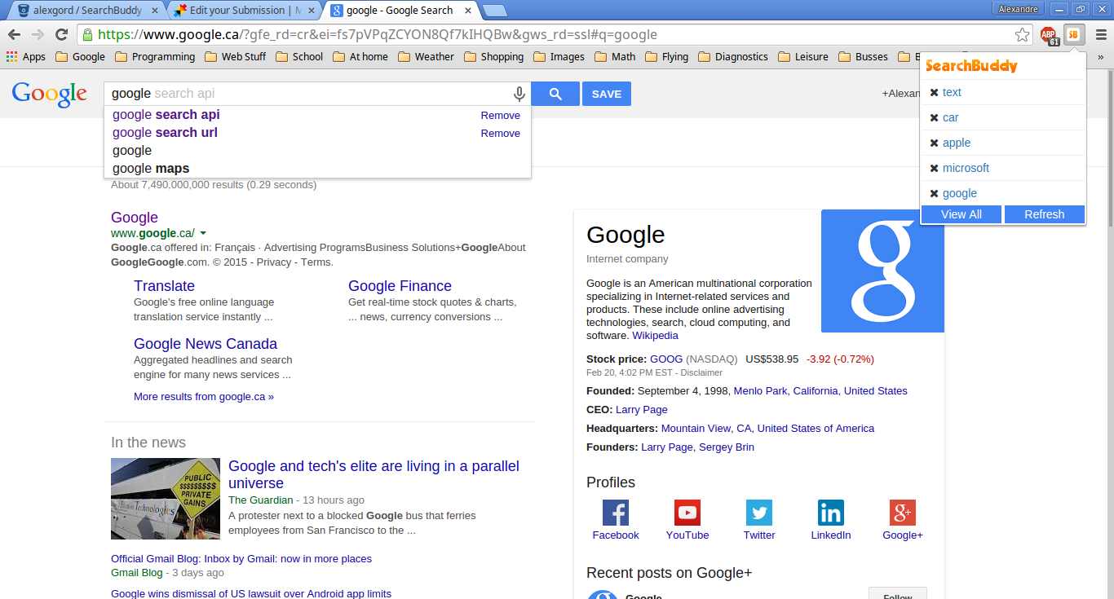This screenshot has height=599, width=1114.
Task: Open the Google Finance sitelink
Action: point(400,286)
